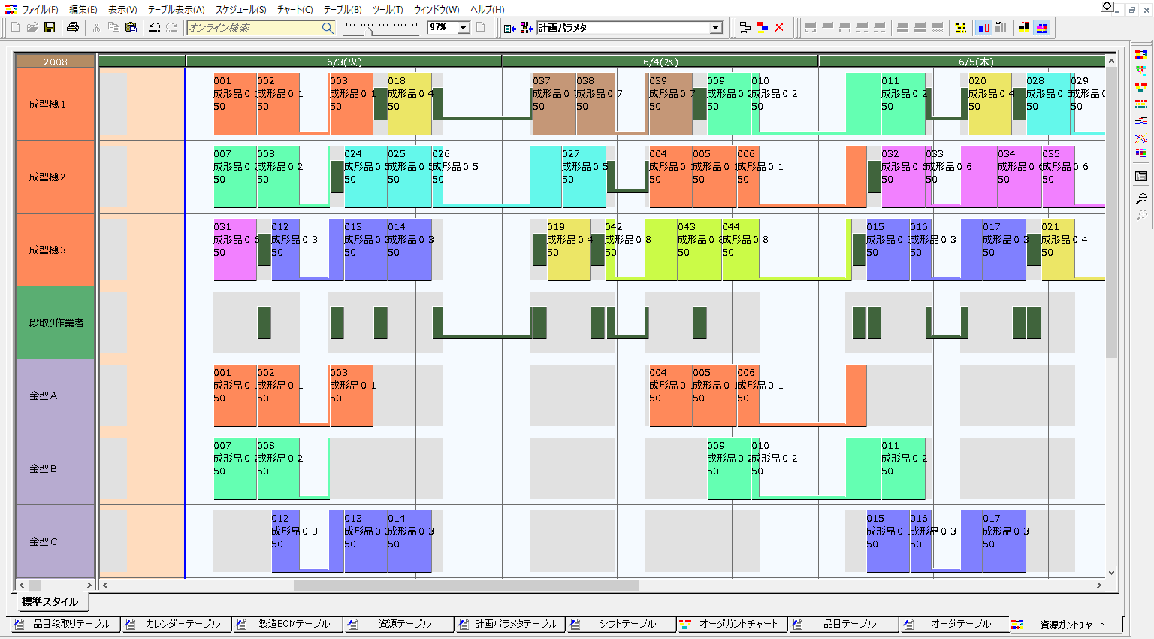Click the red X delete icon
The height and width of the screenshot is (639, 1154).
(x=779, y=27)
